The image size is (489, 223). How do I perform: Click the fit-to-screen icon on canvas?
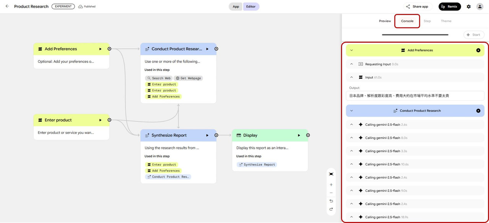[331, 174]
